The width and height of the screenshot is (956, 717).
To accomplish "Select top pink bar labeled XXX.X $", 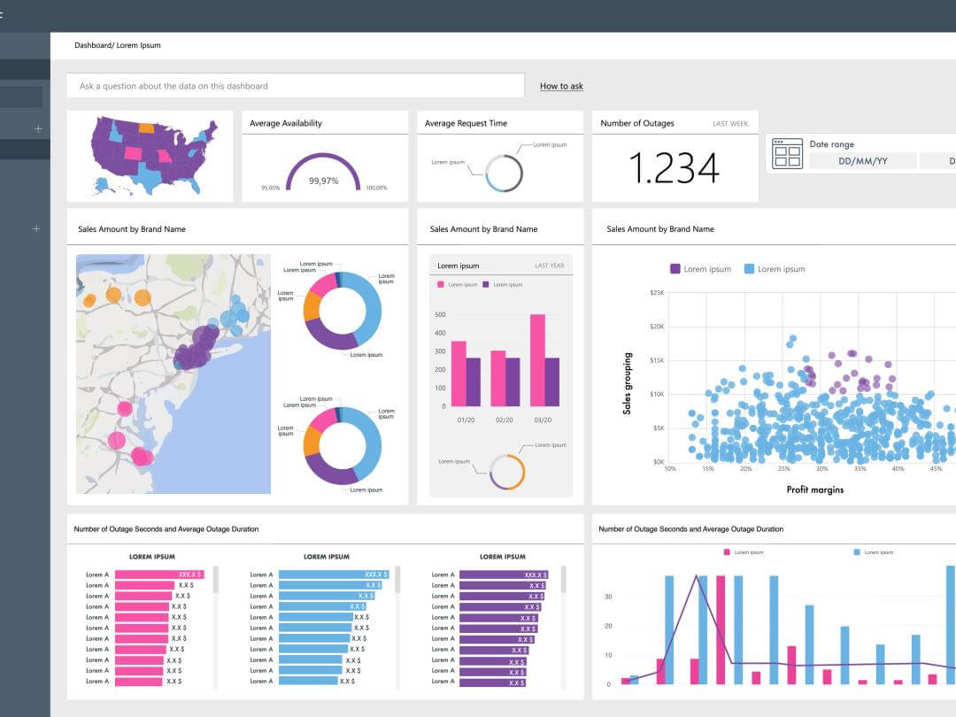I will (159, 574).
